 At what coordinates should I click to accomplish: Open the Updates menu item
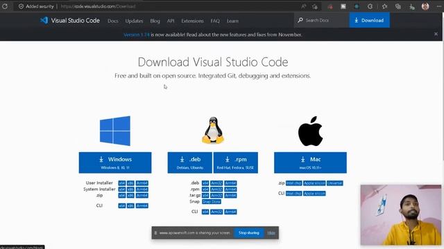(x=134, y=21)
